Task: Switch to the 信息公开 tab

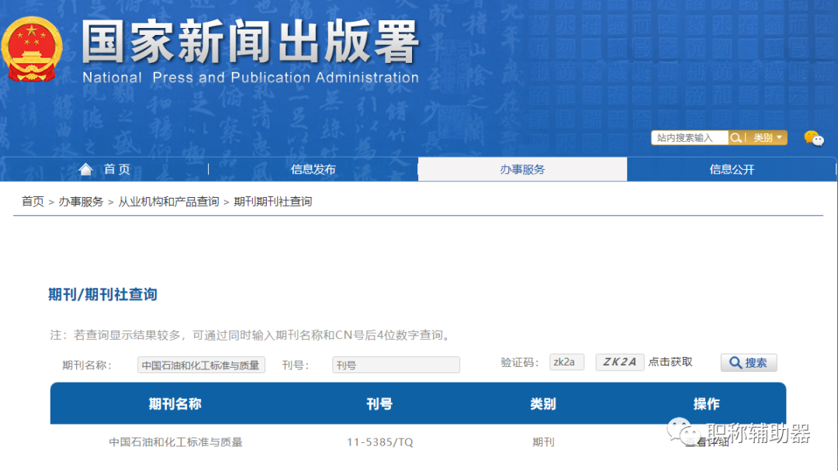Action: click(x=731, y=168)
